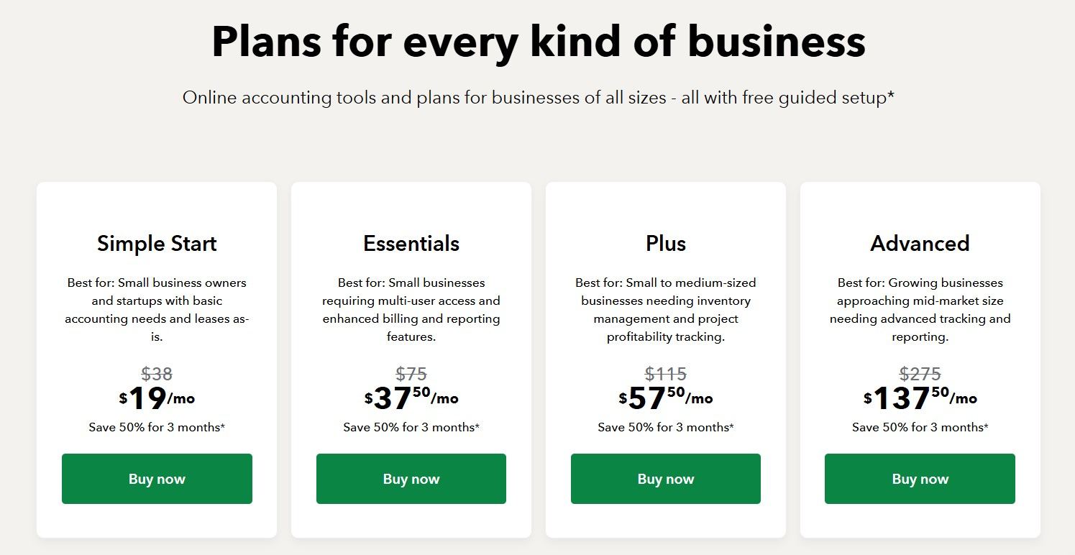Click the $19/mo price on Simple Start
Screen dimensions: 1075x555
[157, 397]
